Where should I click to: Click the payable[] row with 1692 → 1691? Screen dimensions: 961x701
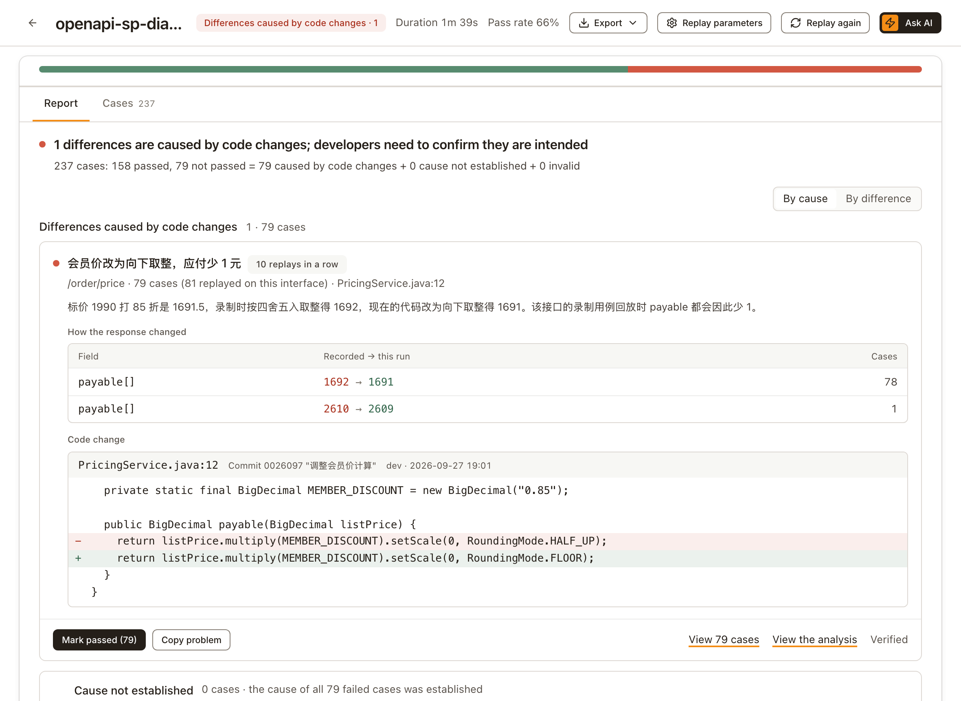coord(487,382)
